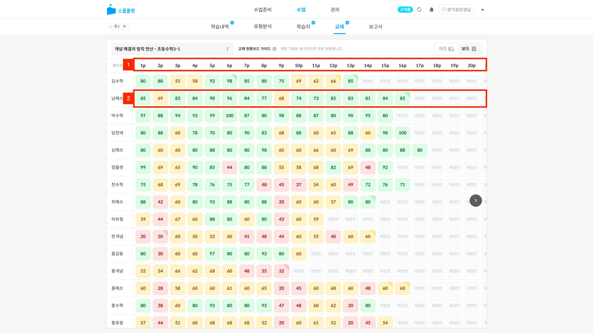Click the user avatar icon 권기성선생님
Image resolution: width=593 pixels, height=333 pixels.
[x=444, y=9]
